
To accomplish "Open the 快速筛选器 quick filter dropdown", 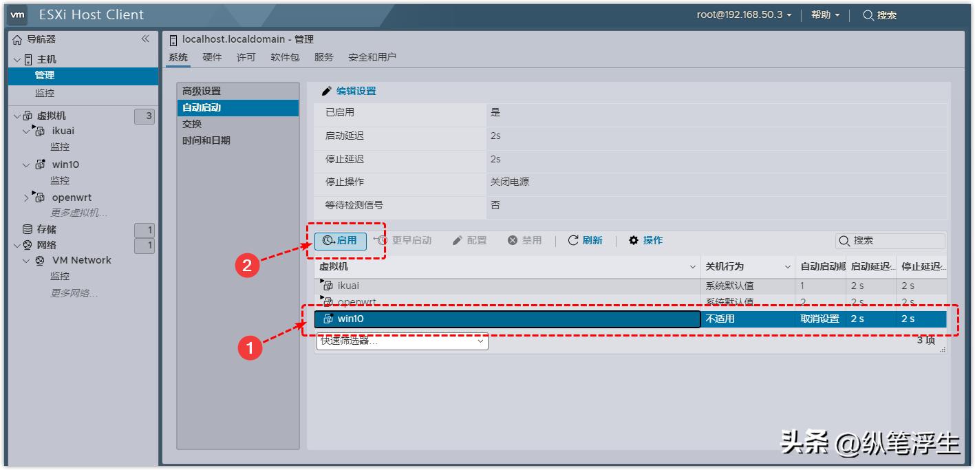I will point(402,341).
